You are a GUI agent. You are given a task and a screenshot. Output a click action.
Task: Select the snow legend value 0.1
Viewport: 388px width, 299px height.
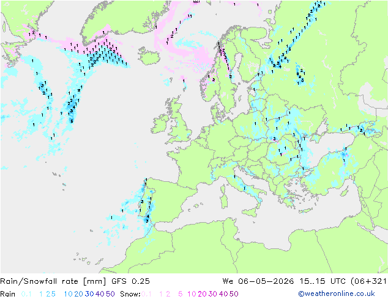(x=146, y=294)
